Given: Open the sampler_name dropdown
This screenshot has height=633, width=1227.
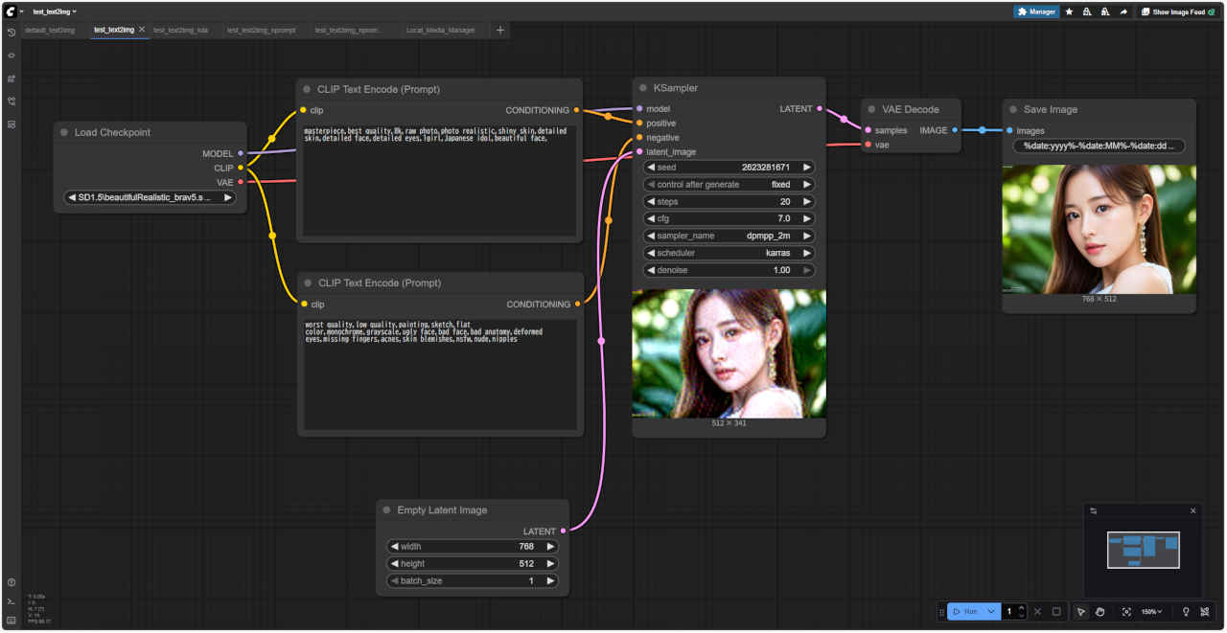Looking at the screenshot, I should (x=729, y=237).
